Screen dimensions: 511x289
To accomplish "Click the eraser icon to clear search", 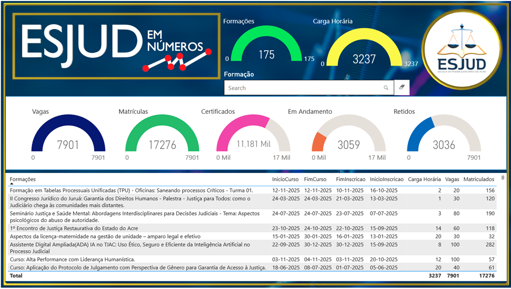I will pos(402,88).
